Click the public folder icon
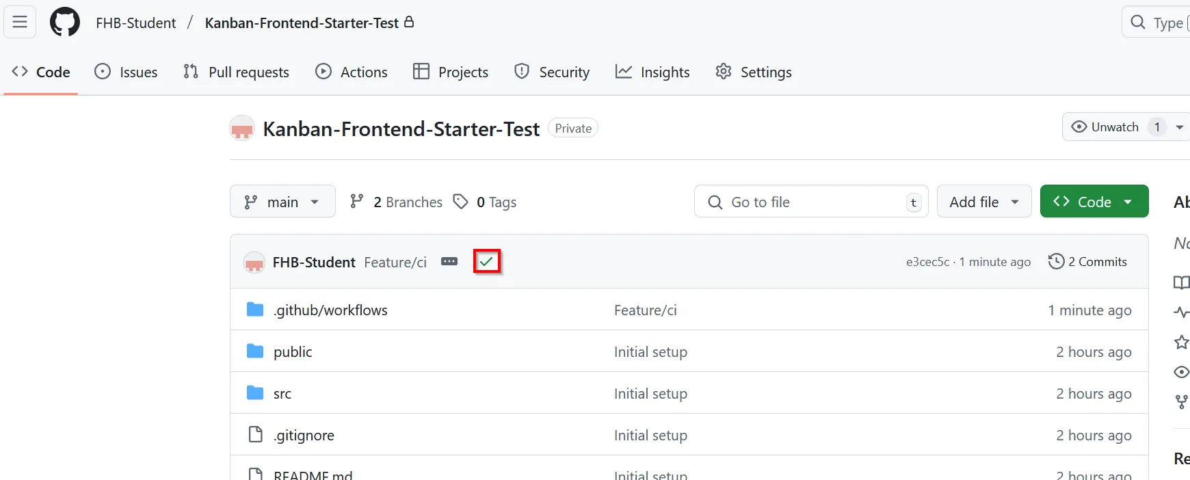This screenshot has height=480, width=1190. coord(255,351)
